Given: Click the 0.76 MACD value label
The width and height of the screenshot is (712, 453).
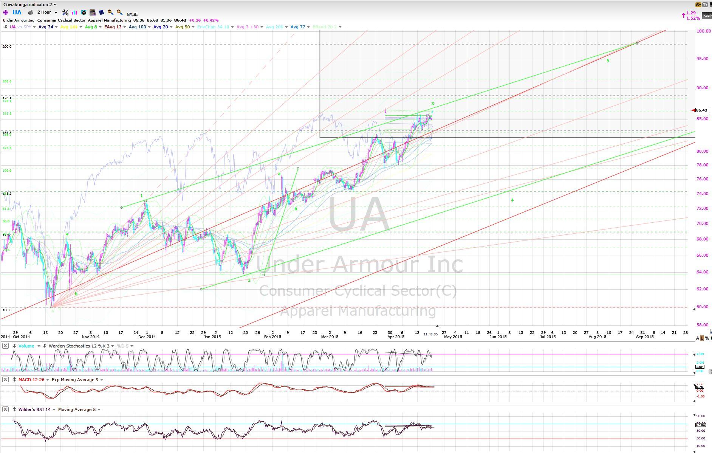Looking at the screenshot, I should pos(700,387).
